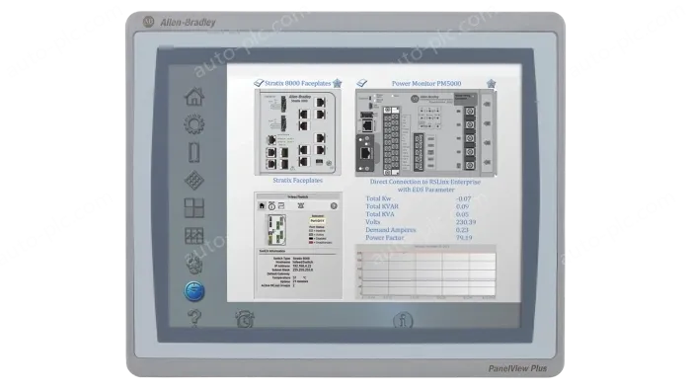Select the highlighted blue globe network icon
This screenshot has height=389, width=691.
point(193,291)
